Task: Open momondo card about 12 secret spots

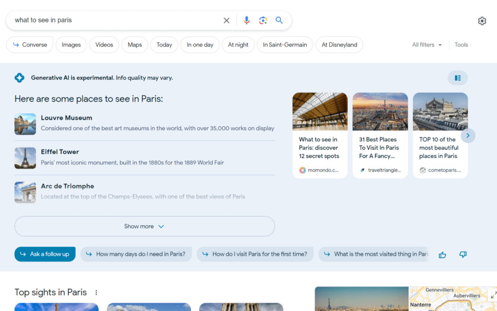Action: coord(320,135)
